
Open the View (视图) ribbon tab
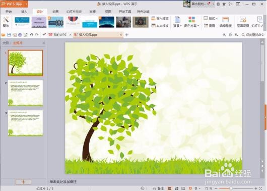(108, 12)
